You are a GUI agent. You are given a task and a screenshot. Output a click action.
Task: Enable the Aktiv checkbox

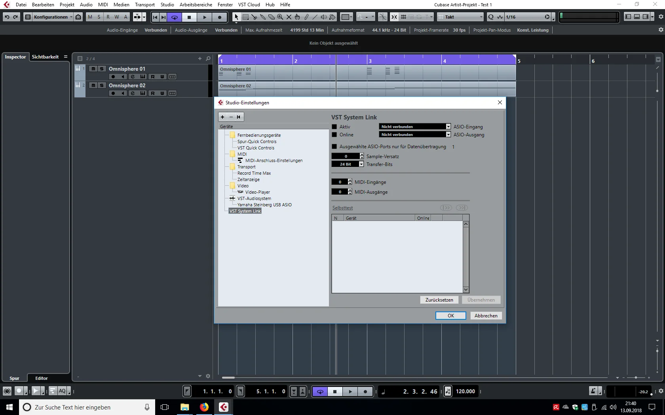click(x=334, y=127)
